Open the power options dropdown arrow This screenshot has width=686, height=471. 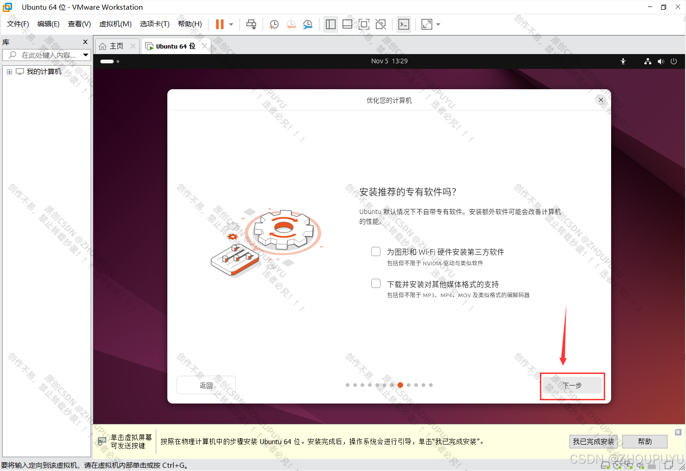coord(231,24)
